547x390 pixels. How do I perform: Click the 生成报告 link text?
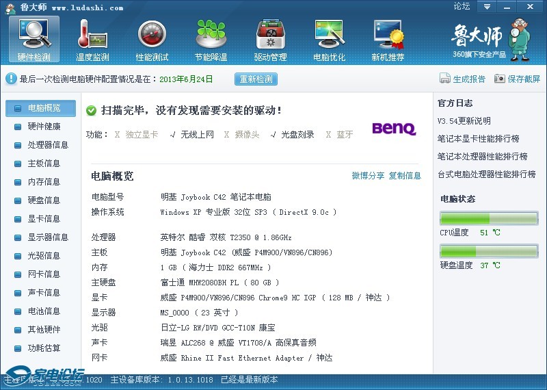(x=469, y=79)
